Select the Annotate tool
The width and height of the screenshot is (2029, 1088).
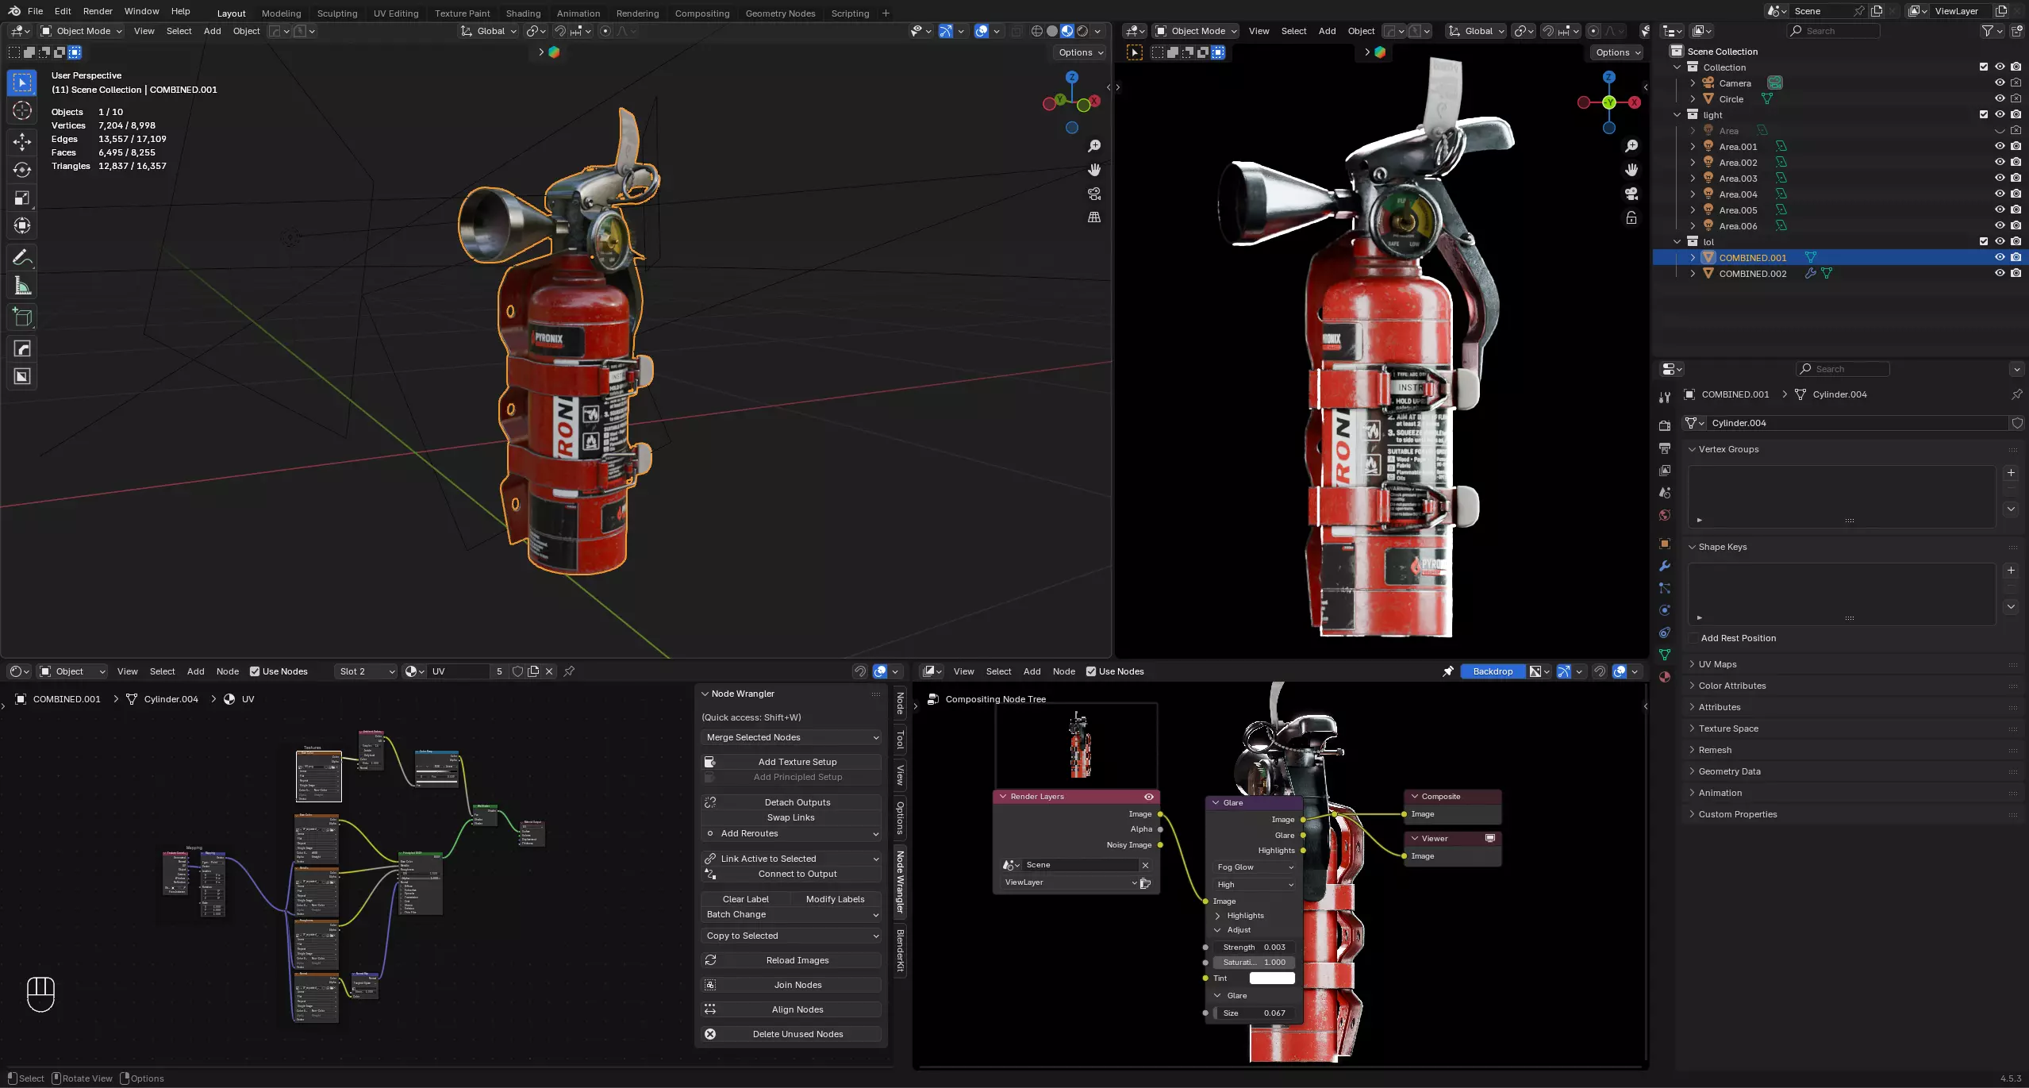(22, 258)
